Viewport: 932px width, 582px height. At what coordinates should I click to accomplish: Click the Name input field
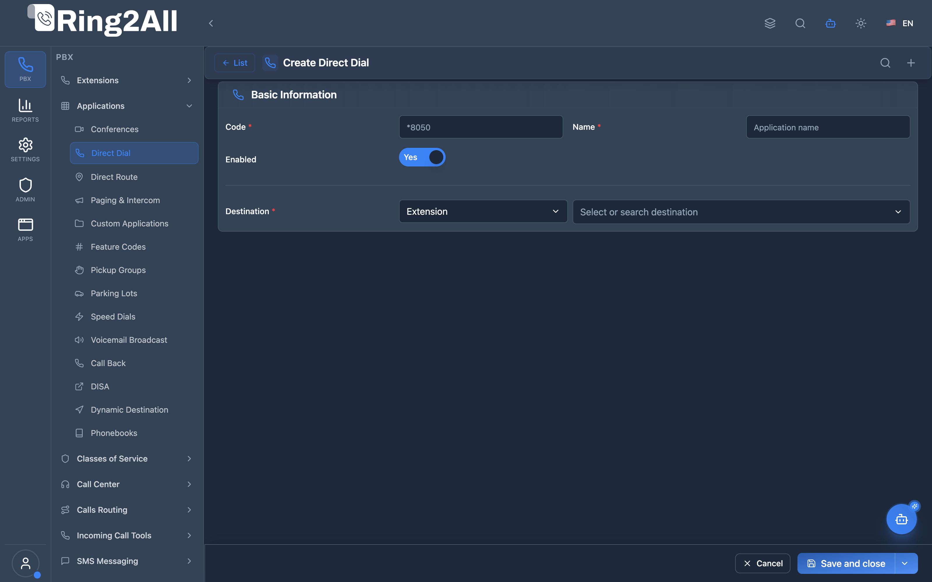click(828, 127)
